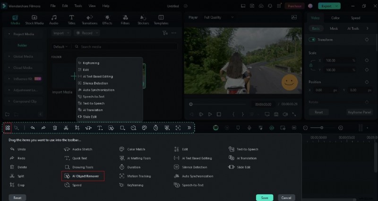The height and width of the screenshot is (201, 378).
Task: Expand the Import dropdown
Action: (x=62, y=33)
